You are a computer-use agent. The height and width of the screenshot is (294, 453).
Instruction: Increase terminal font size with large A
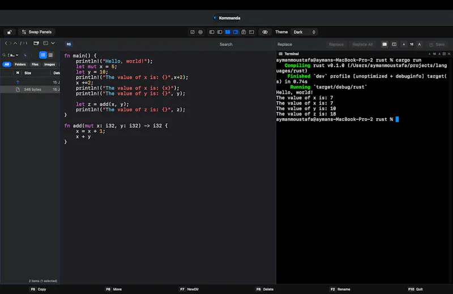coord(439,54)
